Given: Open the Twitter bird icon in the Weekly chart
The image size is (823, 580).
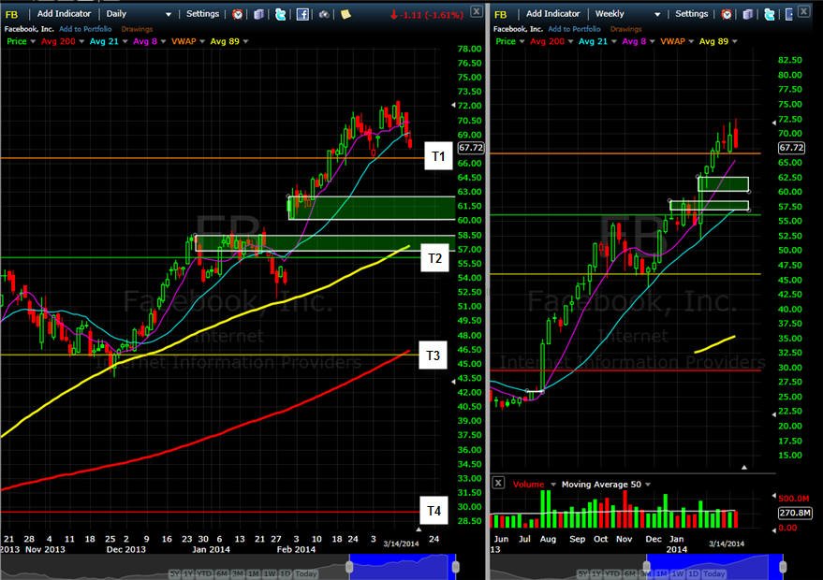Looking at the screenshot, I should click(x=770, y=14).
